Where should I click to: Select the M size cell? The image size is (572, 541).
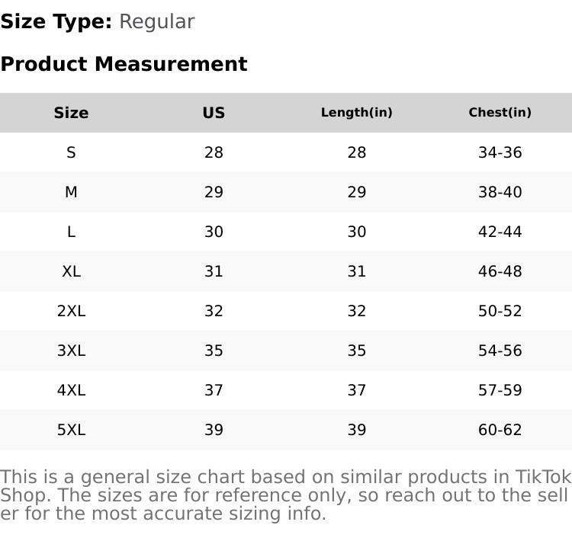(x=71, y=192)
